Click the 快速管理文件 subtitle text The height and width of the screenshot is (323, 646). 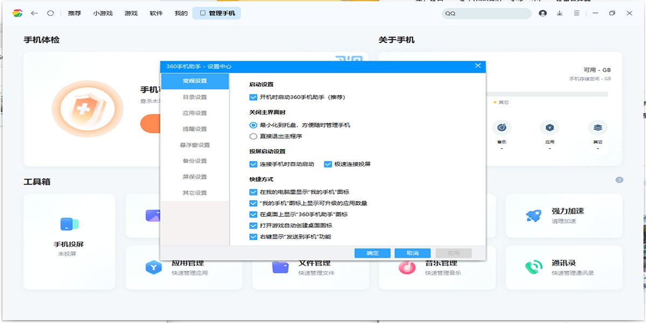pyautogui.click(x=317, y=273)
